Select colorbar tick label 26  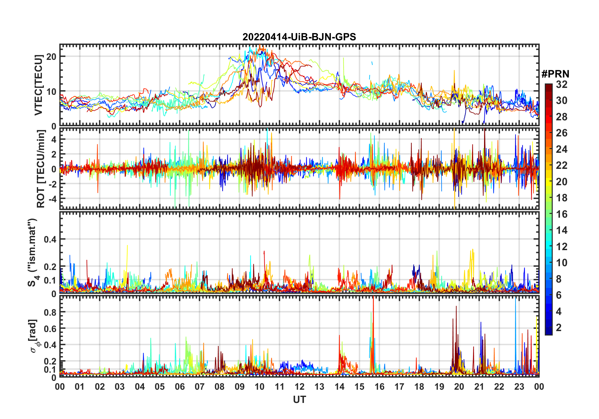coord(562,133)
